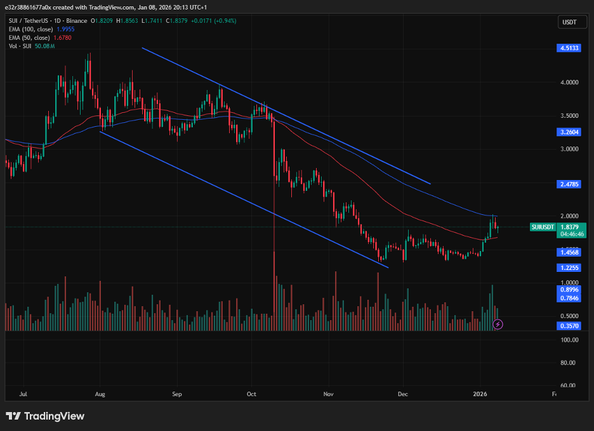This screenshot has height=431, width=594.
Task: Select the 0.7846 price label
Action: [x=569, y=298]
